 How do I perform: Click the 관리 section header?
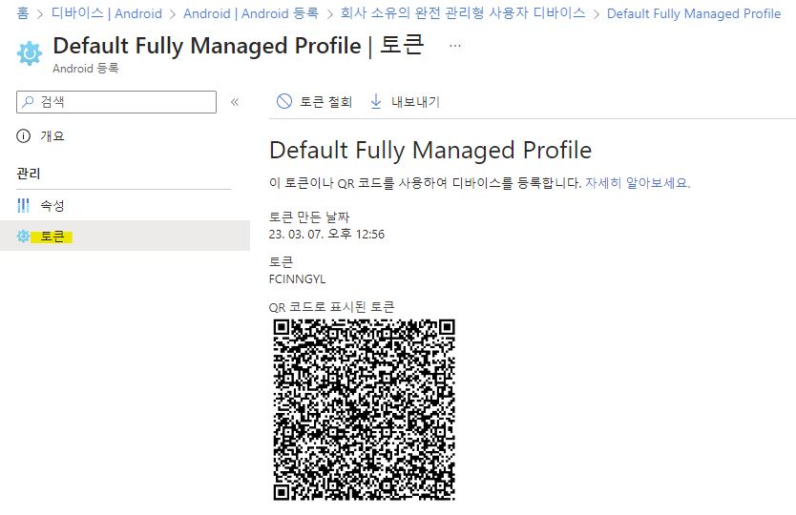(29, 174)
